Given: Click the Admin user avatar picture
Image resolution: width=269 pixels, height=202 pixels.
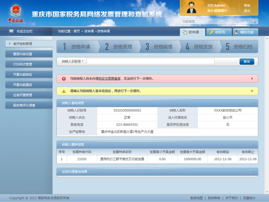Looking at the screenshot, I should click(x=191, y=8).
